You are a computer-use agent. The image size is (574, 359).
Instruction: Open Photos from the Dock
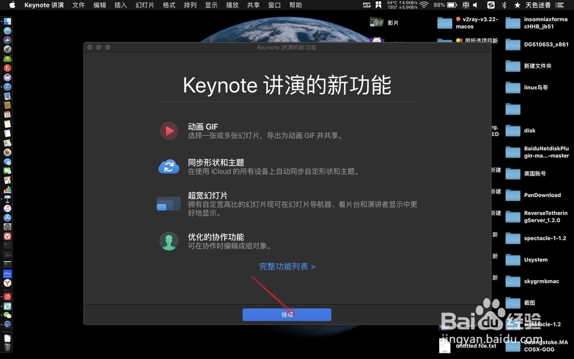coord(7,152)
